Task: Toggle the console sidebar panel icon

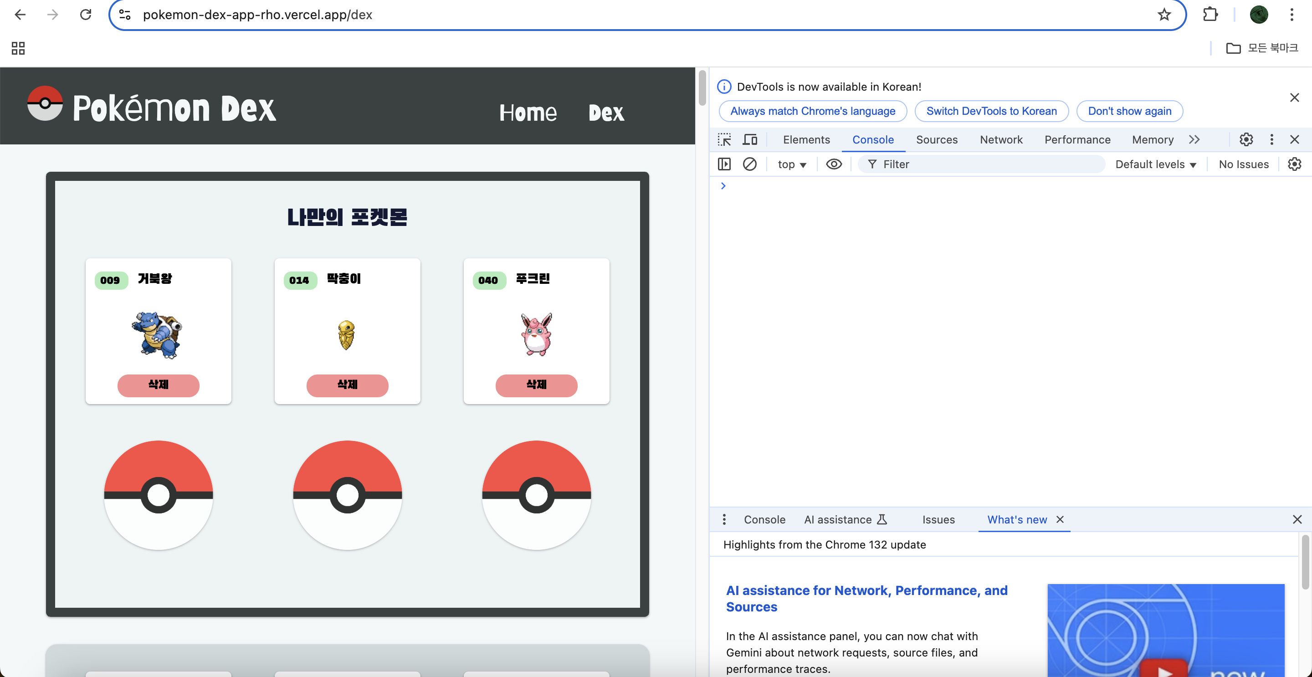Action: 724,164
